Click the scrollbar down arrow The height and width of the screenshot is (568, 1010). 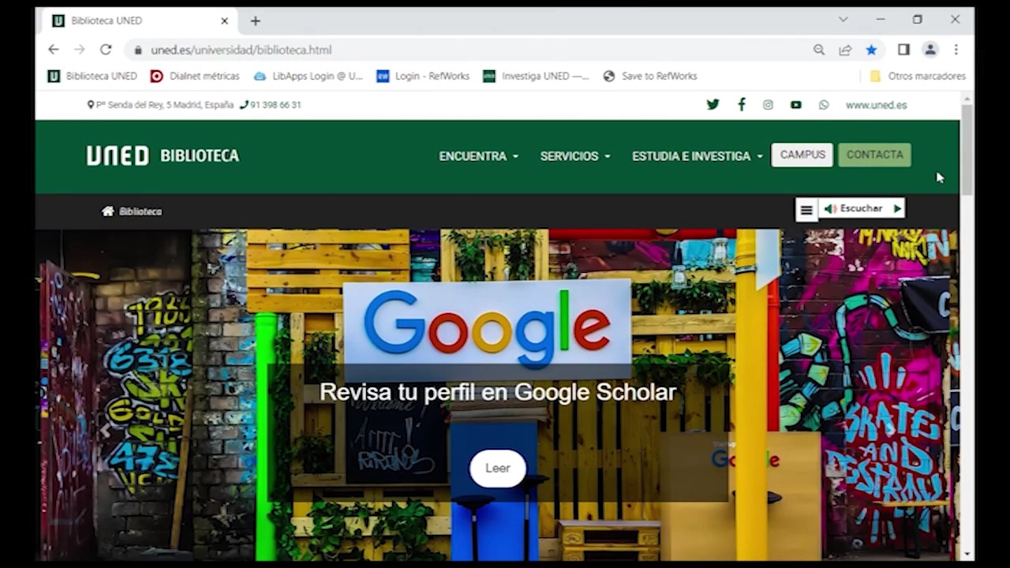pos(967,555)
